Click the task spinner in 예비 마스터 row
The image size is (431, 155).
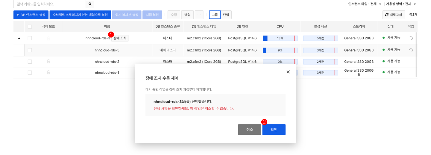coord(411,50)
